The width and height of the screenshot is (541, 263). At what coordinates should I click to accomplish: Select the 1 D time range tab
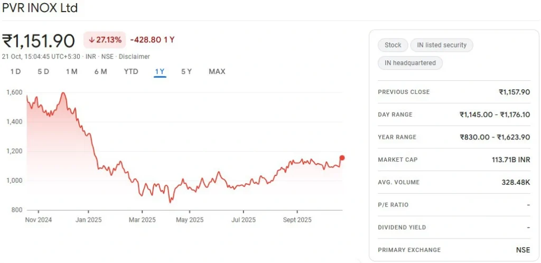coord(15,72)
